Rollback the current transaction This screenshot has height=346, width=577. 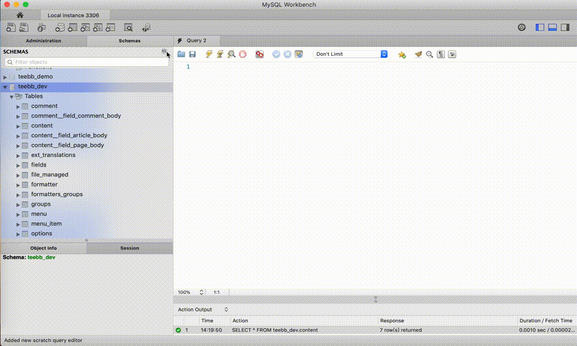pyautogui.click(x=287, y=54)
